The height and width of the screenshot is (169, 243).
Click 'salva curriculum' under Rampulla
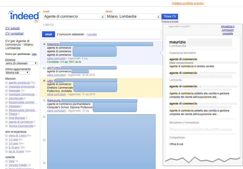coord(57,110)
